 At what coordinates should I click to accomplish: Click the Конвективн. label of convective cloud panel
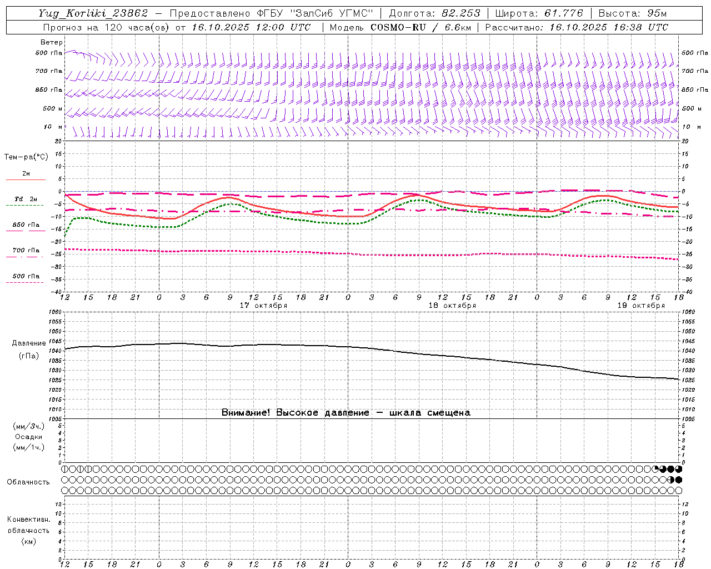28,520
